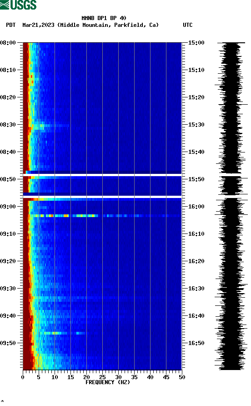Click the '15:40' UTC time label

pos(196,152)
